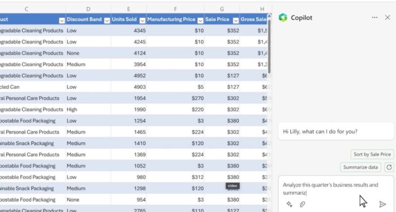Screen dimensions: 396x212
Task: Open Copilot more options ellipsis
Action: point(375,18)
